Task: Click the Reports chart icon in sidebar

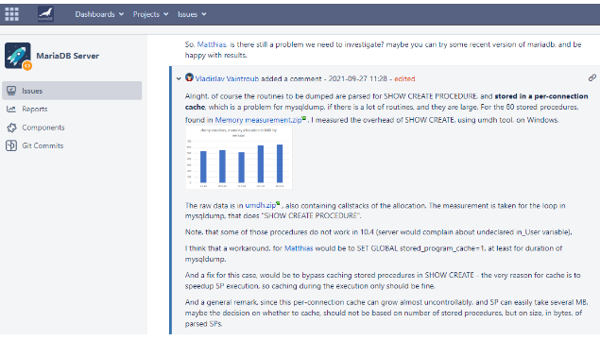Action: coord(11,109)
